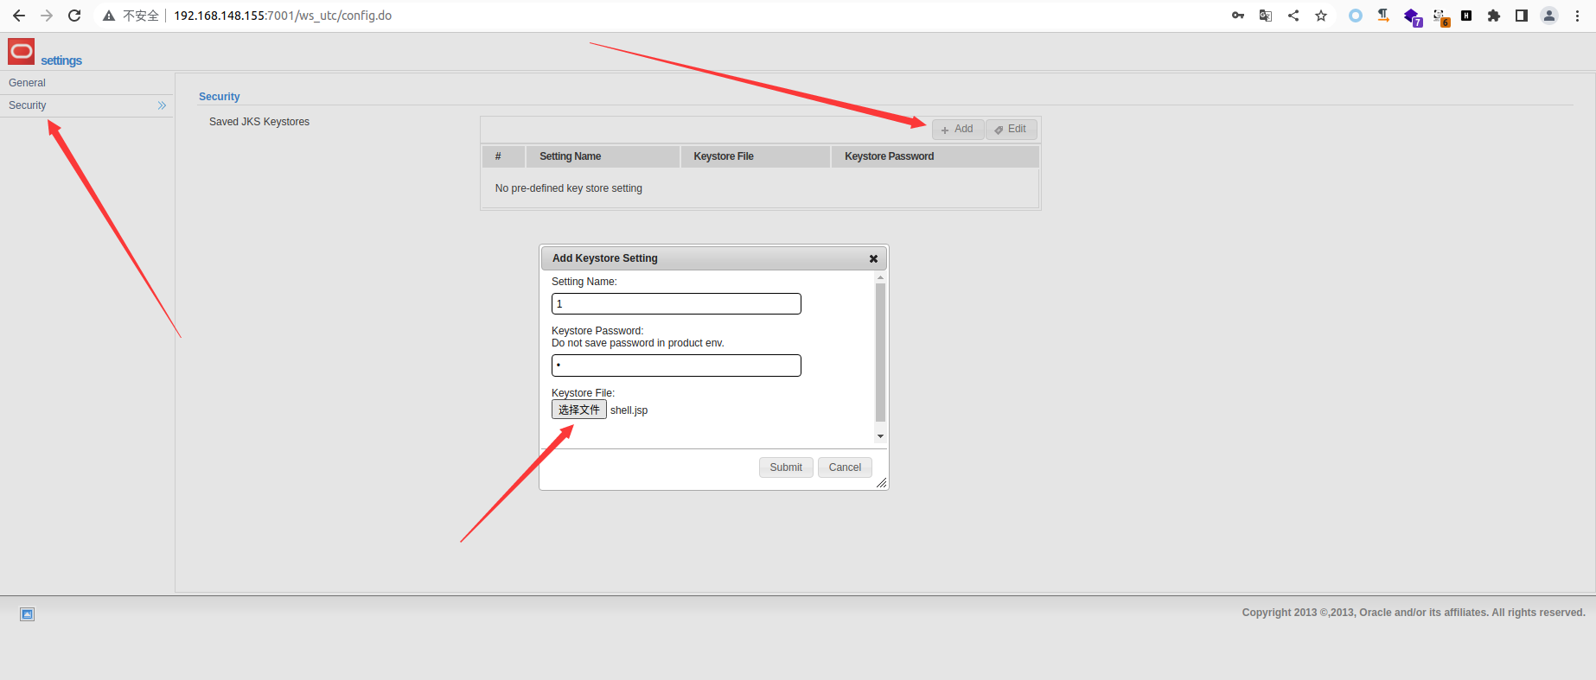
Task: Open the saved passwords key icon
Action: point(1238,16)
